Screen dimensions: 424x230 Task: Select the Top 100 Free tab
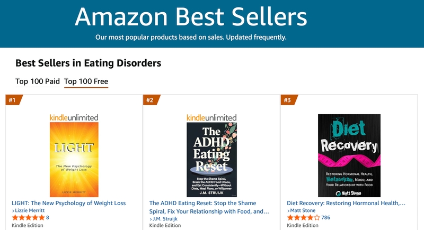(86, 81)
